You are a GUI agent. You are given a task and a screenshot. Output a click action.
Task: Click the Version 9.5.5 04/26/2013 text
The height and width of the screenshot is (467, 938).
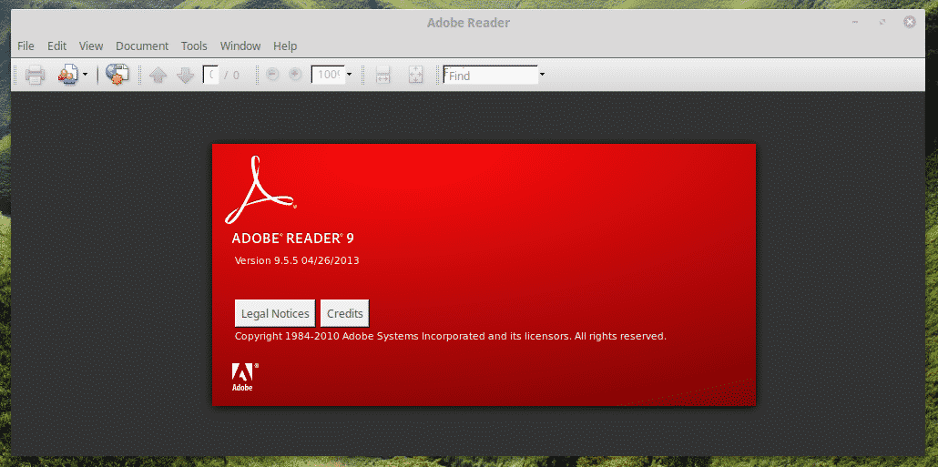click(x=297, y=260)
